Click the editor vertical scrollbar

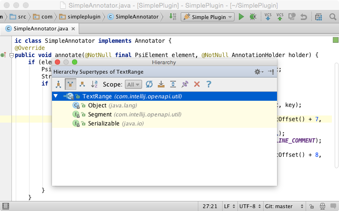[337, 115]
